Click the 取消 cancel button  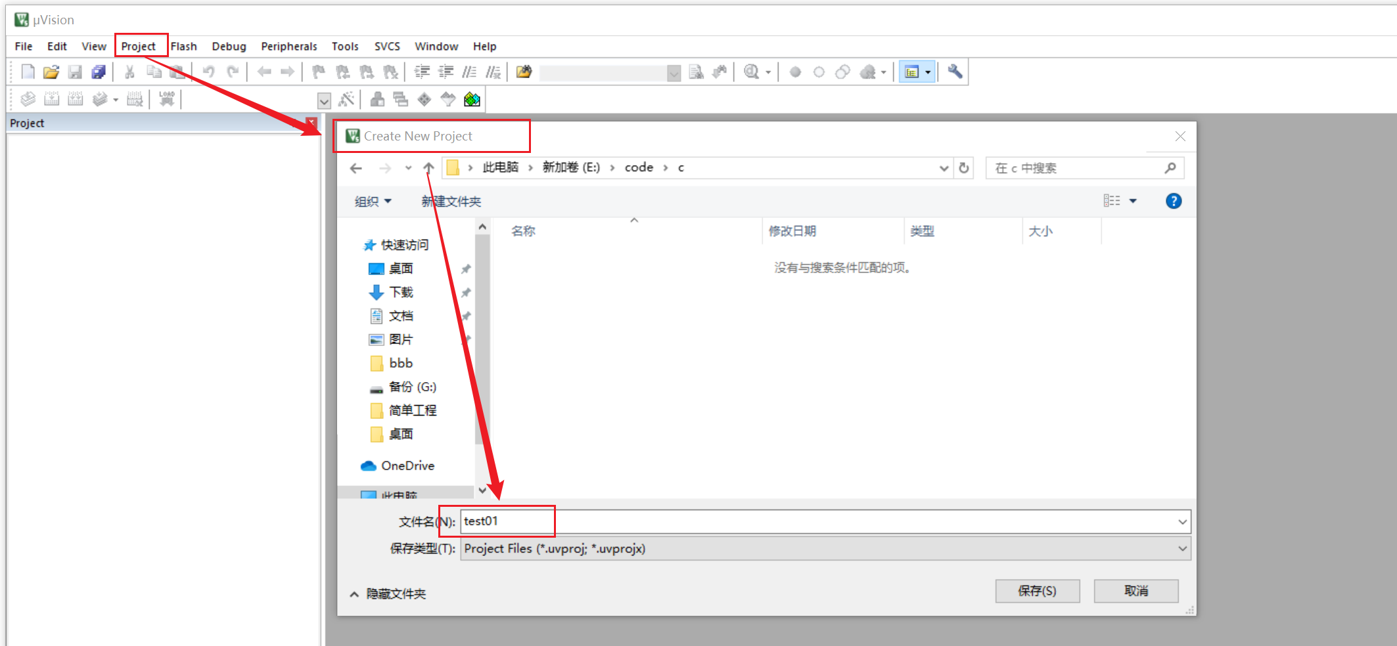coord(1135,591)
